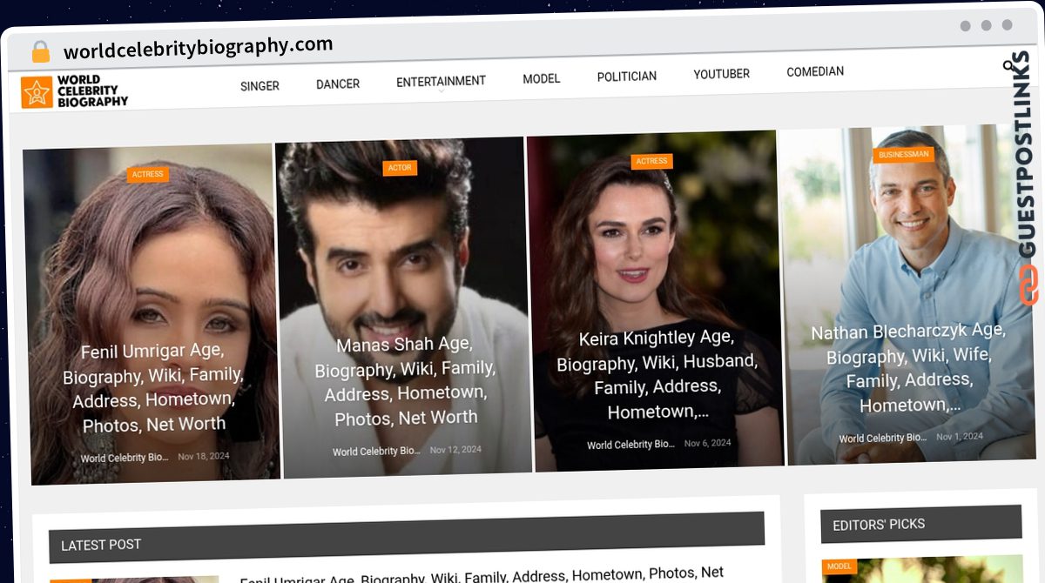Click the Model tag under Editors' Picks
The width and height of the screenshot is (1045, 583).
point(839,566)
